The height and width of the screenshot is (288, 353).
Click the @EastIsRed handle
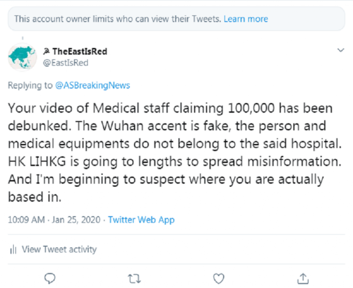pos(65,63)
